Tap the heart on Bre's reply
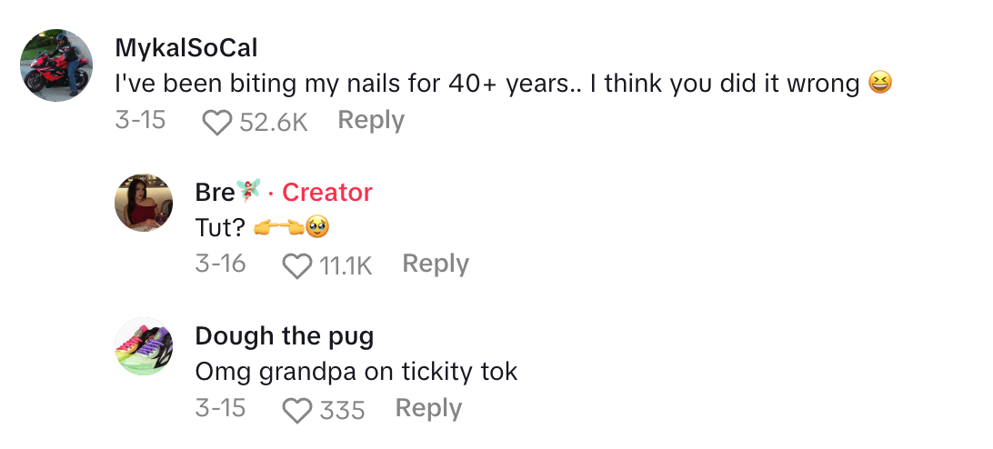 pyautogui.click(x=296, y=264)
